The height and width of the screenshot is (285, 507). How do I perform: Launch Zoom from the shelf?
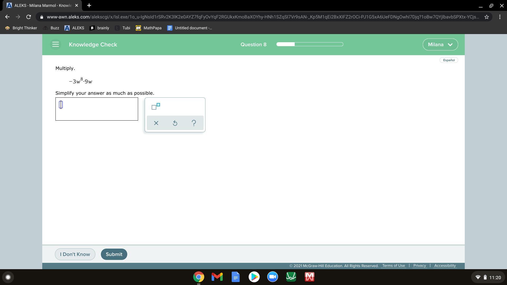coord(273,277)
